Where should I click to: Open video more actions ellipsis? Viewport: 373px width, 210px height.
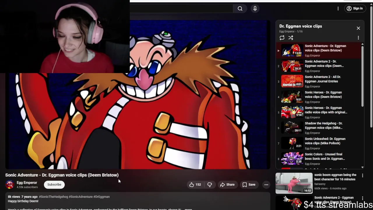click(x=266, y=185)
